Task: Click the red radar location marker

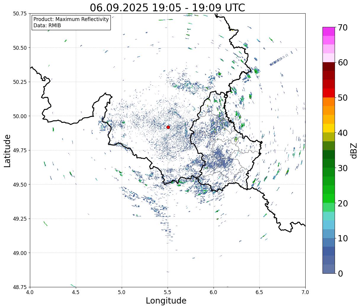Action: pyautogui.click(x=168, y=127)
